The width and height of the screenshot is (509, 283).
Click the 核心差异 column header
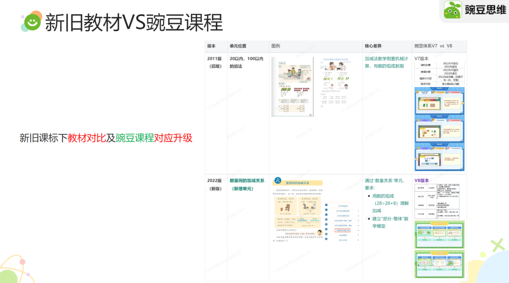point(373,46)
